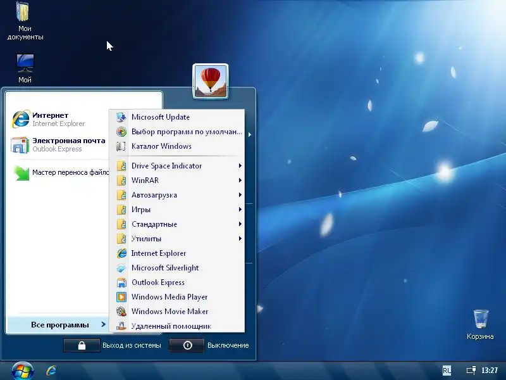This screenshot has width=506, height=380.
Task: Click the Windows Start orb
Action: (22, 371)
